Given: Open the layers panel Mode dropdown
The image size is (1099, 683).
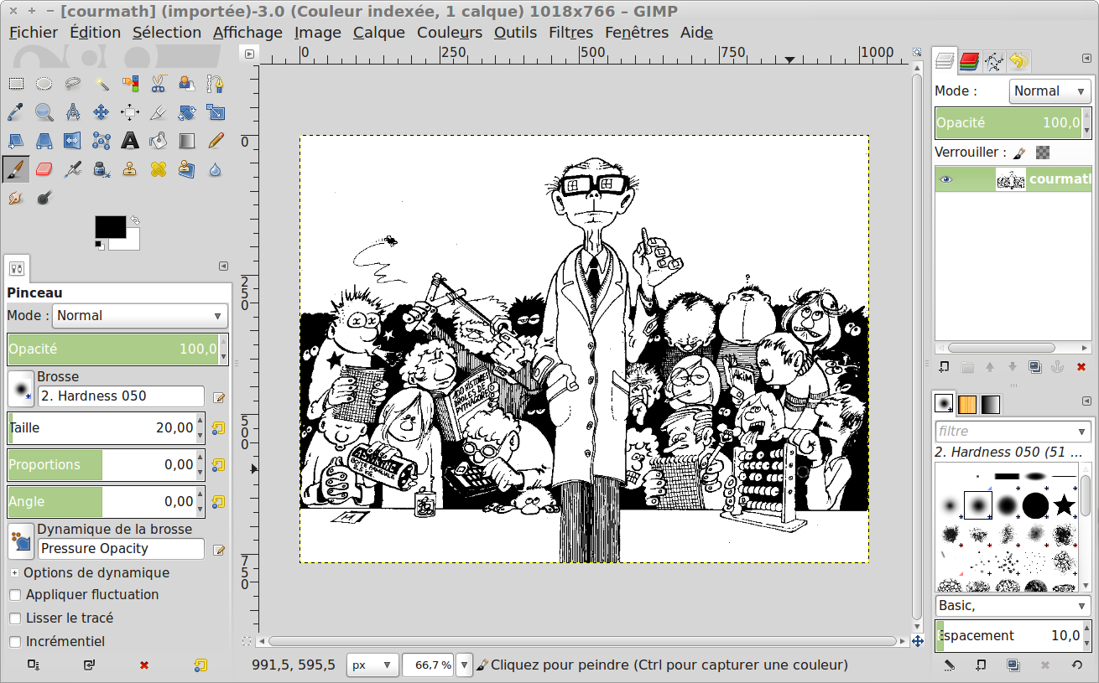Looking at the screenshot, I should [1050, 91].
